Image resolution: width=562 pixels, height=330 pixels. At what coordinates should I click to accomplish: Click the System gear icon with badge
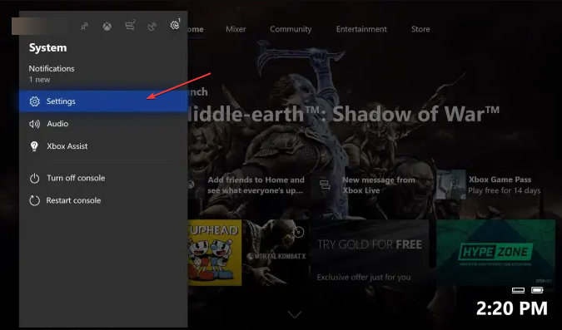(x=175, y=25)
